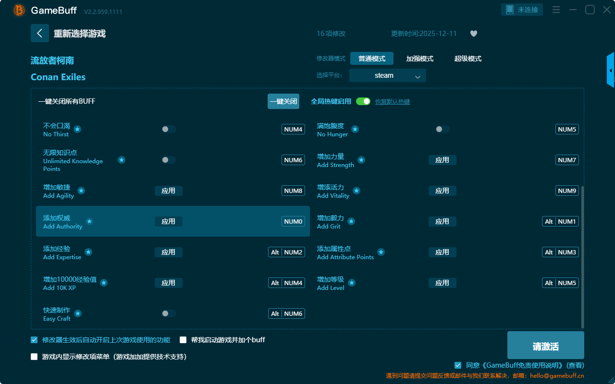Expand the right side panel arrow
Screen dimensions: 615x384
pyautogui.click(x=611, y=71)
